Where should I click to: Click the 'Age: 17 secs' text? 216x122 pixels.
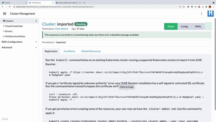tap(78, 29)
